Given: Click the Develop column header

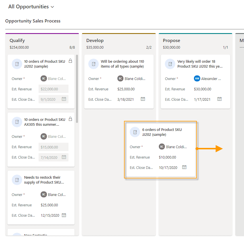Looking at the screenshot, I should coord(95,41).
